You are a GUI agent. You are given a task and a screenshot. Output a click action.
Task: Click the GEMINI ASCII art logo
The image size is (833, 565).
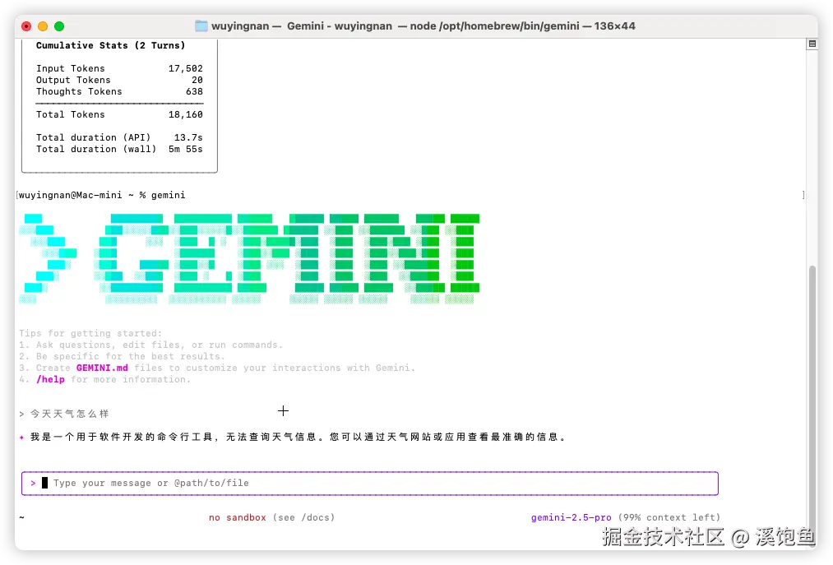click(250, 258)
